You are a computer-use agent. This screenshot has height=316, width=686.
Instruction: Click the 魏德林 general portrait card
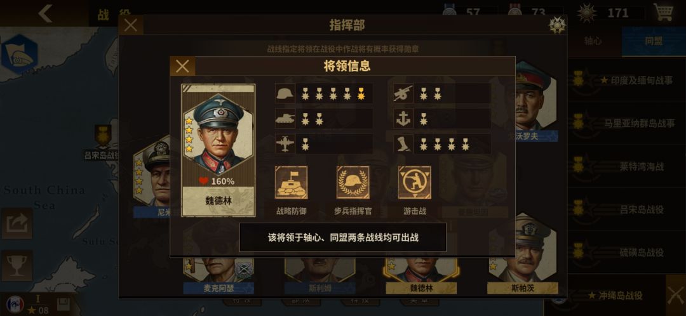tap(219, 150)
